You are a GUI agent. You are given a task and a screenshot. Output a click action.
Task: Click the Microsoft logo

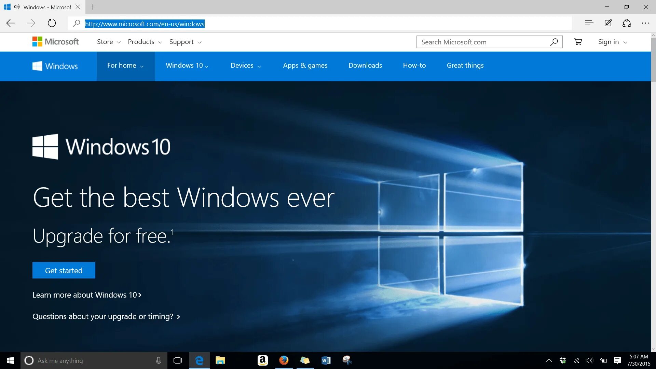[x=55, y=42]
